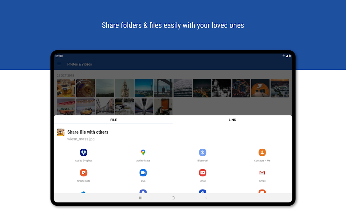Switch to the FILE tab
The height and width of the screenshot is (216, 346).
pyautogui.click(x=113, y=120)
